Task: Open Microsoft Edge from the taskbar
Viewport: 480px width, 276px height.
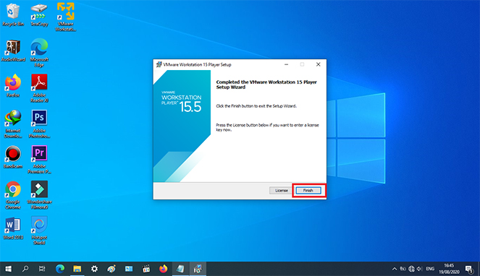Action: coord(60,269)
